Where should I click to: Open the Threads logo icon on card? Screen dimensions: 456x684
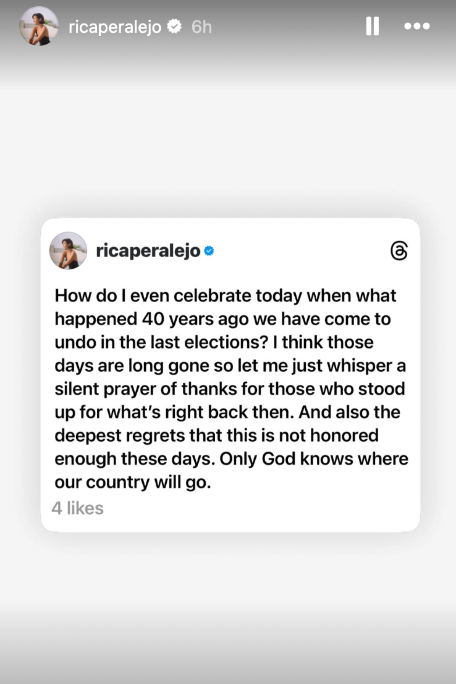[x=399, y=250]
